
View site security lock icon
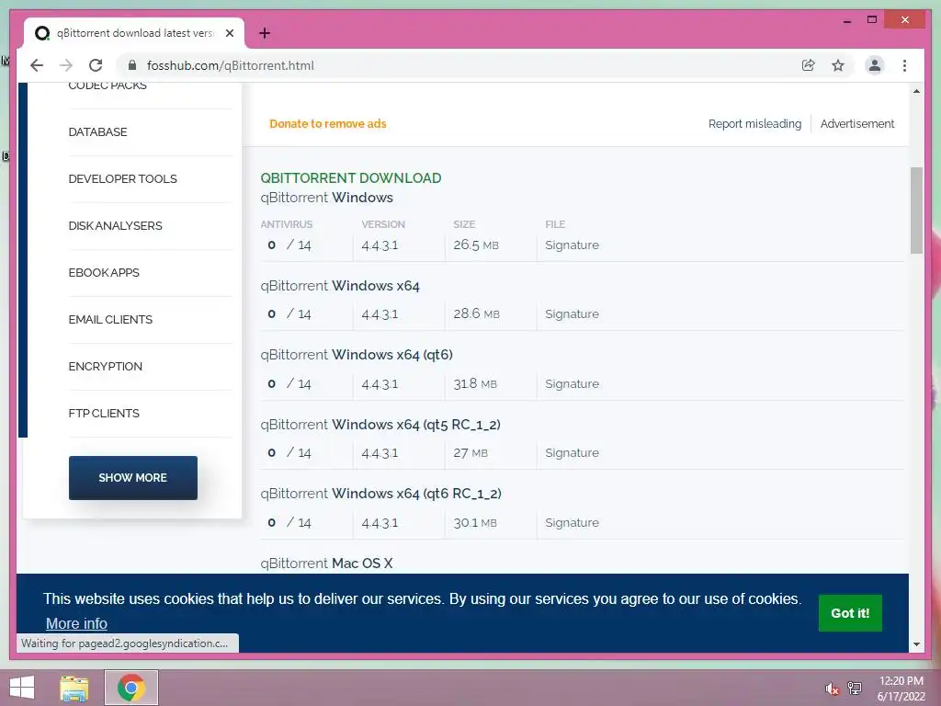point(132,65)
